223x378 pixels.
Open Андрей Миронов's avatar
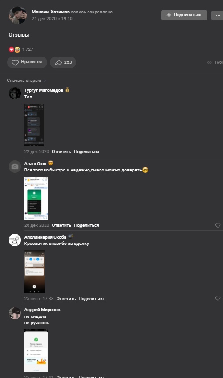[15, 313]
